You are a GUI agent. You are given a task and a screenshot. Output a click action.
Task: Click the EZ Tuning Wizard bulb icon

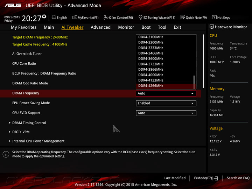coord(140,17)
